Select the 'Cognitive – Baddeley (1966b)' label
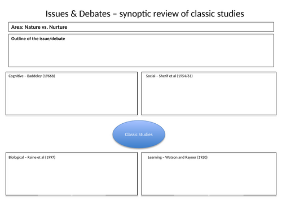 [x=32, y=76]
